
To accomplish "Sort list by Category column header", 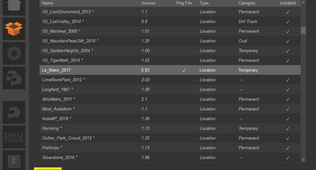I will [x=247, y=3].
